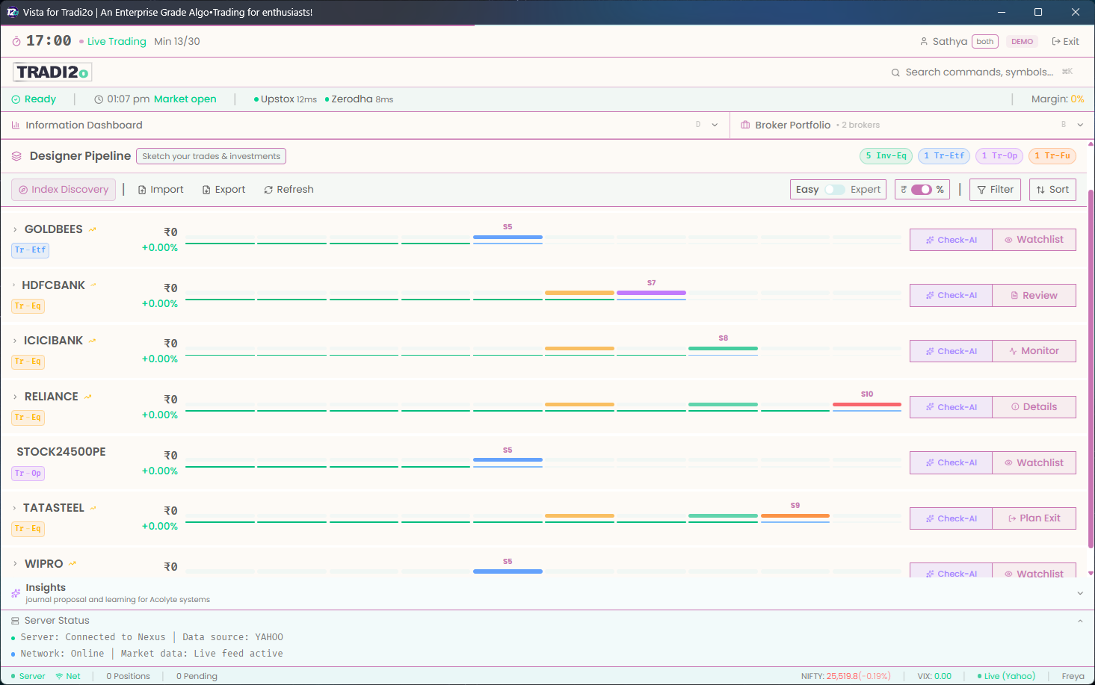
Task: Click the Filter funnel icon
Action: pos(981,190)
